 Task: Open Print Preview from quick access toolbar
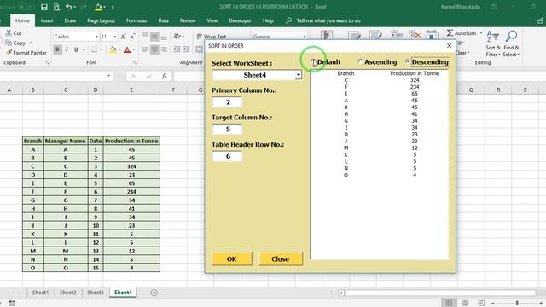(x=57, y=7)
